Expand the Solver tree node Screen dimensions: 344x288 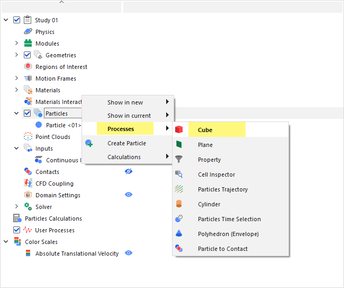pyautogui.click(x=16, y=207)
